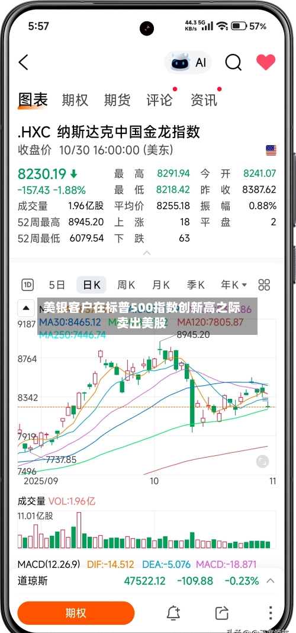Tap the MACD(12.26.9) indicator label

49,564
